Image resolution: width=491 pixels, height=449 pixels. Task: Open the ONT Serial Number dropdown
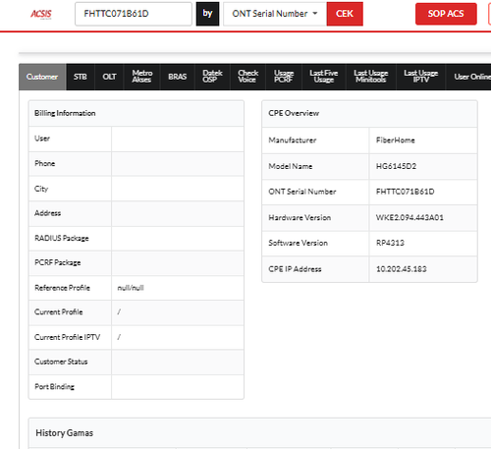tap(275, 14)
